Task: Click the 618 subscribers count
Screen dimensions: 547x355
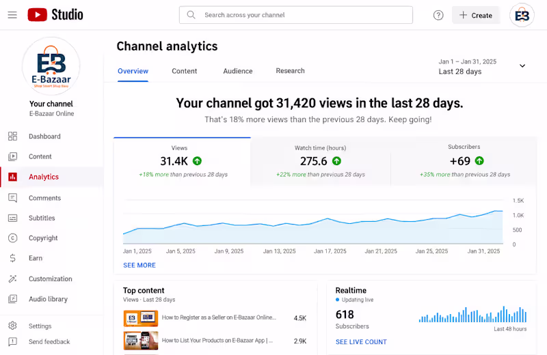Action: click(345, 315)
